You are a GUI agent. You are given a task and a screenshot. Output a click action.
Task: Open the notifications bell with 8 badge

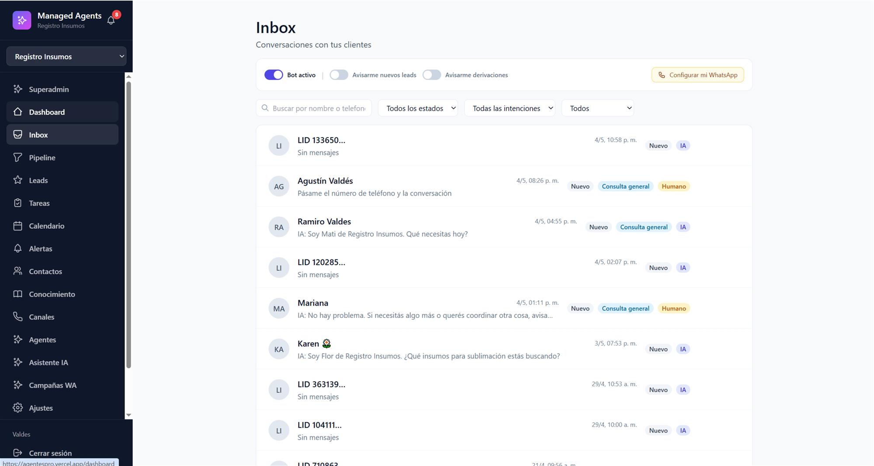(x=111, y=20)
